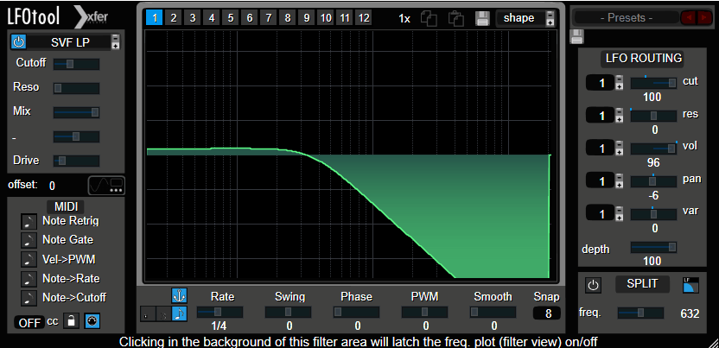Adjust the Drive slider
The image size is (719, 348).
pyautogui.click(x=76, y=161)
